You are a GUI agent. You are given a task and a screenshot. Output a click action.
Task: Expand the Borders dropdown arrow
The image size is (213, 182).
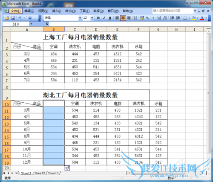189,18
